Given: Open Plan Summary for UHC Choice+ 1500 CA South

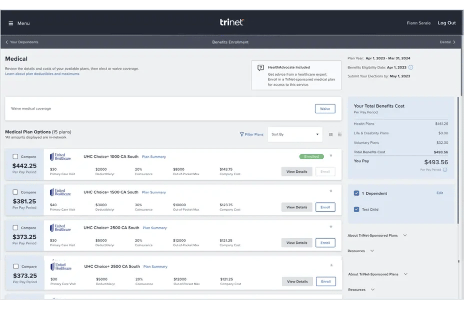Looking at the screenshot, I should [x=154, y=192].
